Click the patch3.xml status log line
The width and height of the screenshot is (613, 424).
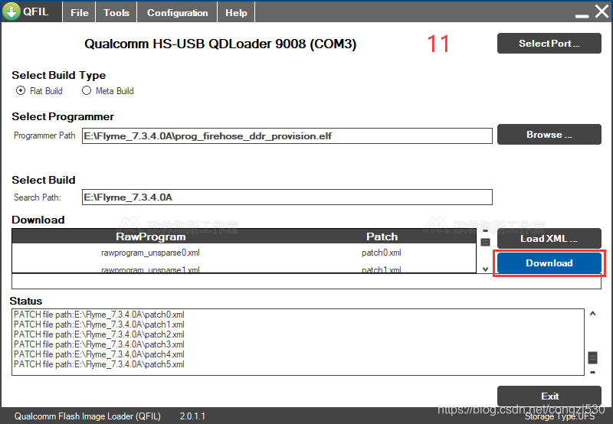pos(99,344)
